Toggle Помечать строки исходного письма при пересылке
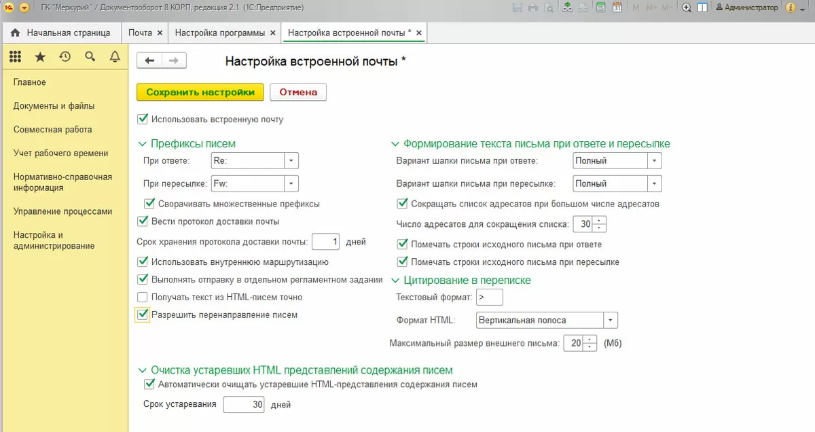The height and width of the screenshot is (432, 815). coord(402,262)
